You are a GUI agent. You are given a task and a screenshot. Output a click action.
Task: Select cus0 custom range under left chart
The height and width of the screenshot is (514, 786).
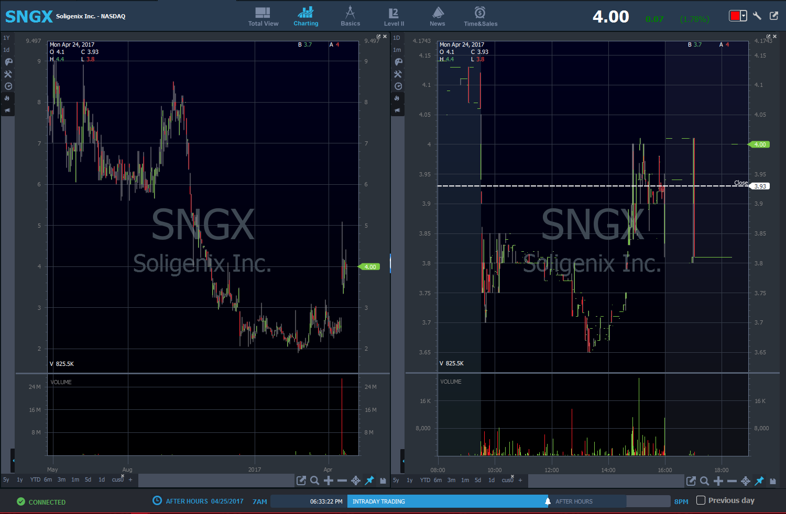click(x=118, y=480)
